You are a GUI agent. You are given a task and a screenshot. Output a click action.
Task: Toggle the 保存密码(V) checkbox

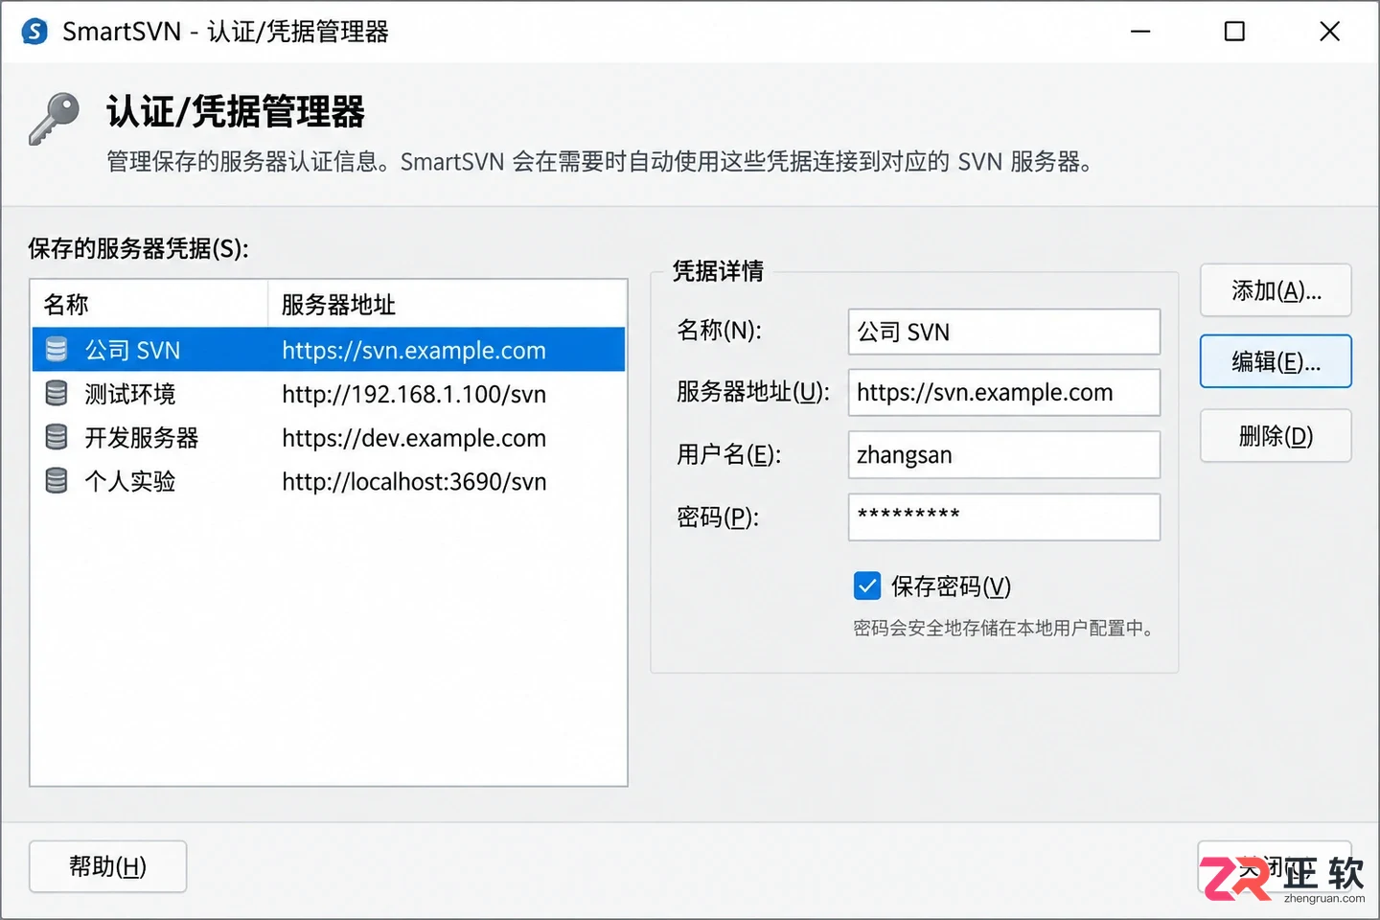pyautogui.click(x=867, y=586)
